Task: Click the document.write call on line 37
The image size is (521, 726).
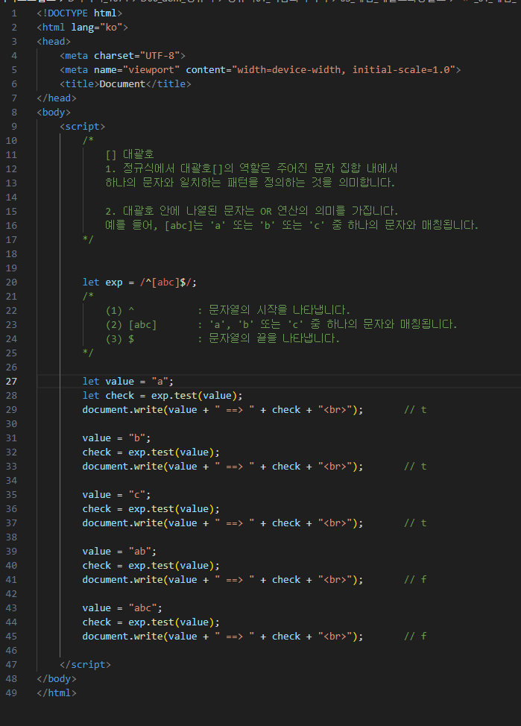Action: click(x=223, y=523)
